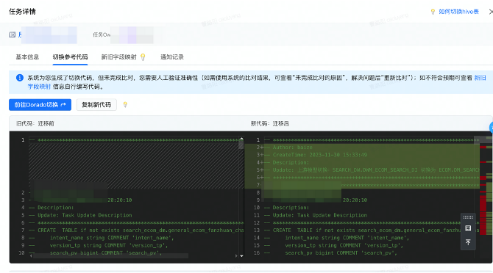The image size is (493, 273).
Task: Click the 任务详情 title text
Action: pos(22,12)
